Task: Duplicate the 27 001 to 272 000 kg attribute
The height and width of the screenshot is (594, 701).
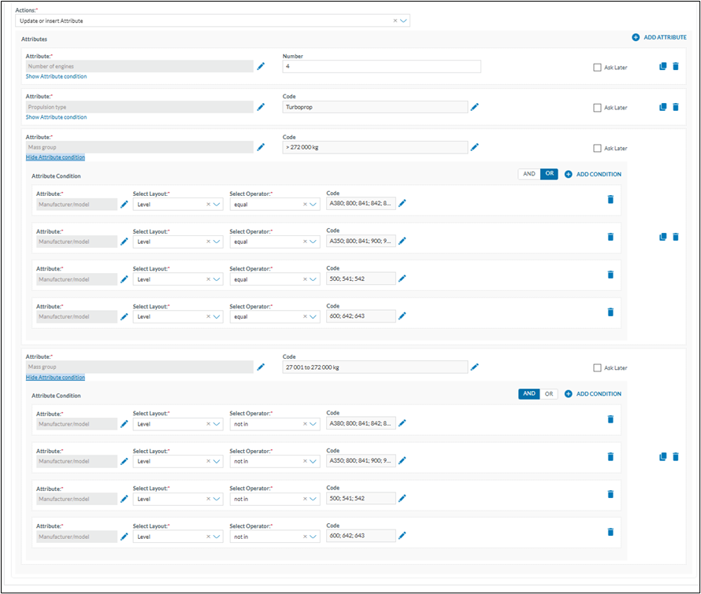Action: point(662,456)
